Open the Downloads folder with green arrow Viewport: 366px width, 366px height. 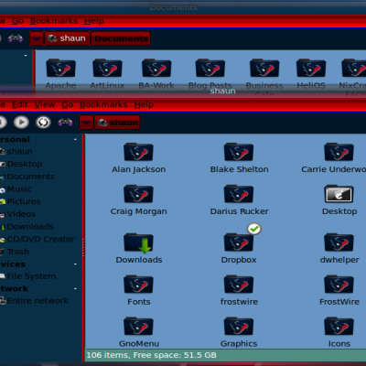pyautogui.click(x=138, y=242)
